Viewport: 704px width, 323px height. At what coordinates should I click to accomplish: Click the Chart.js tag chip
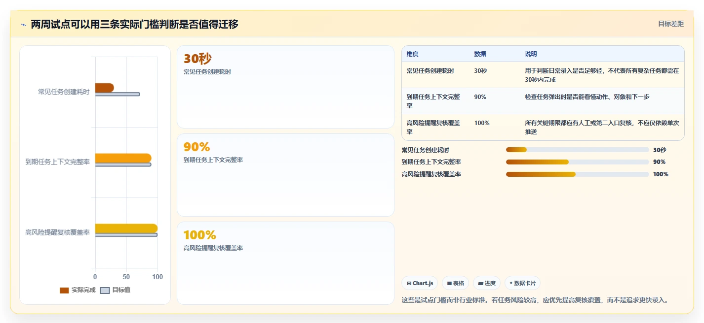point(420,283)
